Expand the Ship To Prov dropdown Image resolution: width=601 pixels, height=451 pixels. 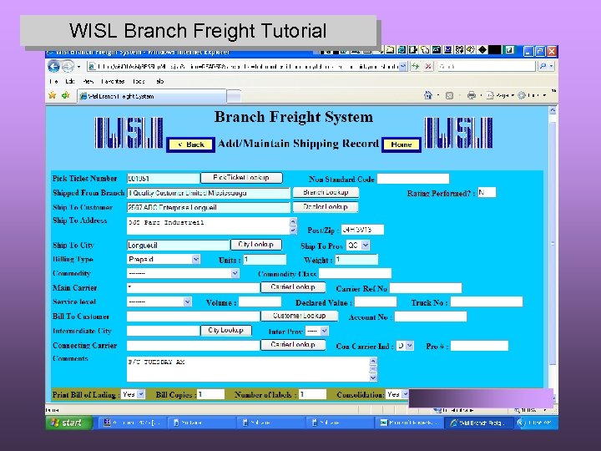366,245
